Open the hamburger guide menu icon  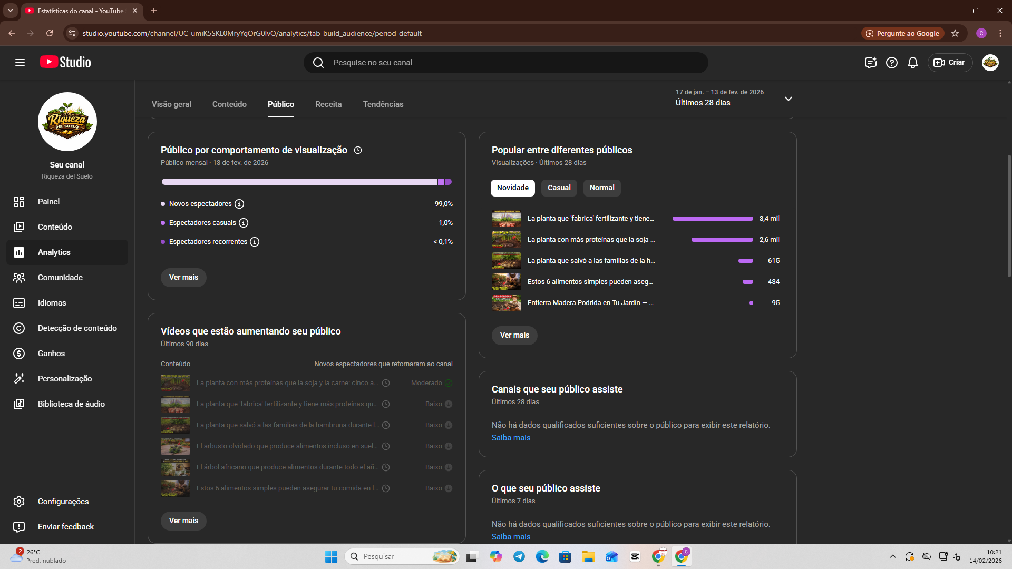(20, 63)
